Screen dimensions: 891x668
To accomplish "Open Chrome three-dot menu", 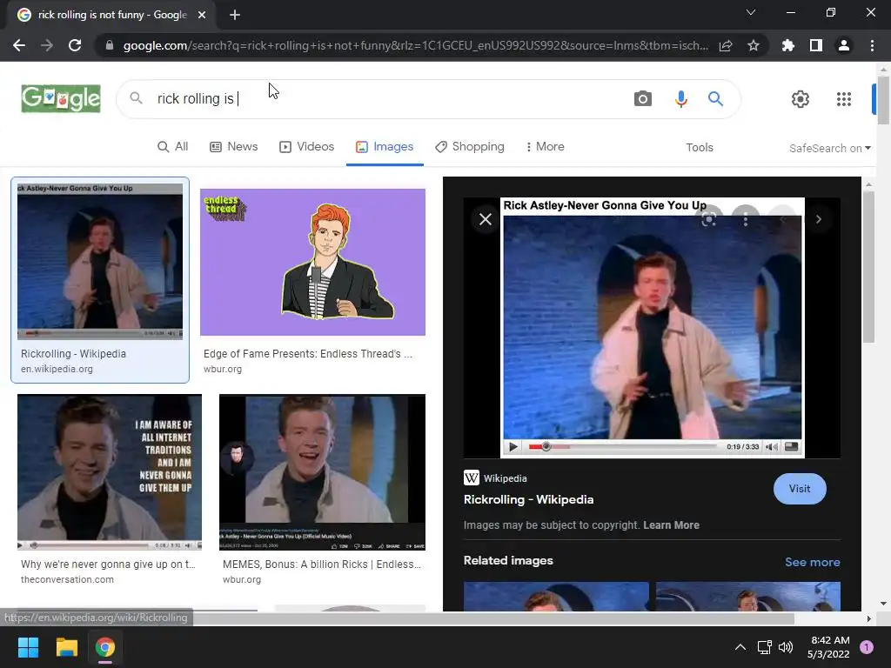I will click(x=872, y=45).
